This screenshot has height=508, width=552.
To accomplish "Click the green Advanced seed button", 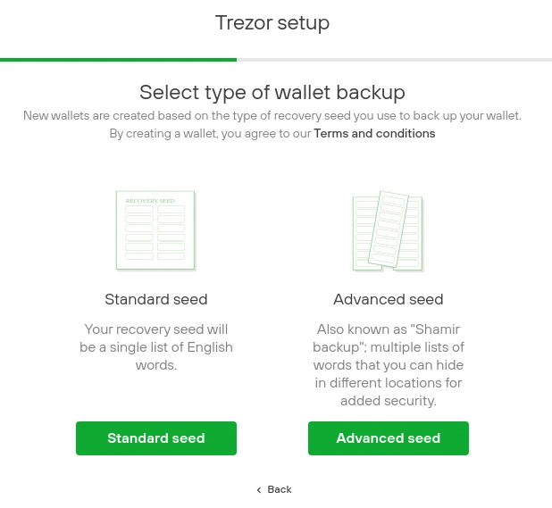I will (389, 438).
